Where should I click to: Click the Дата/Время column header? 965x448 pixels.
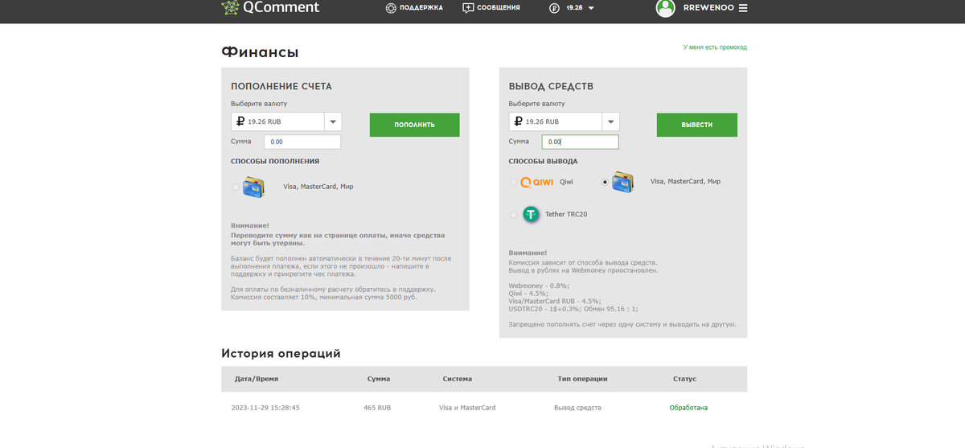click(257, 379)
